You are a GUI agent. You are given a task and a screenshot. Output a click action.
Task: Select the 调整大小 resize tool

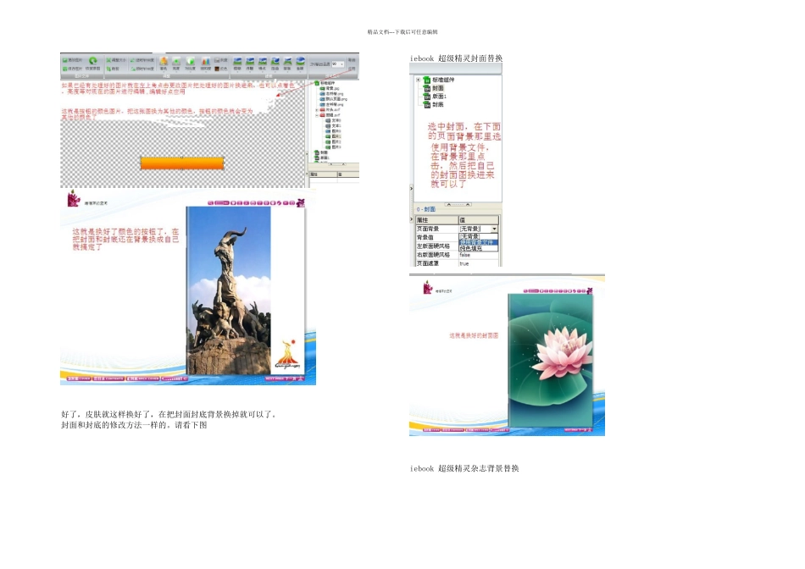116,60
